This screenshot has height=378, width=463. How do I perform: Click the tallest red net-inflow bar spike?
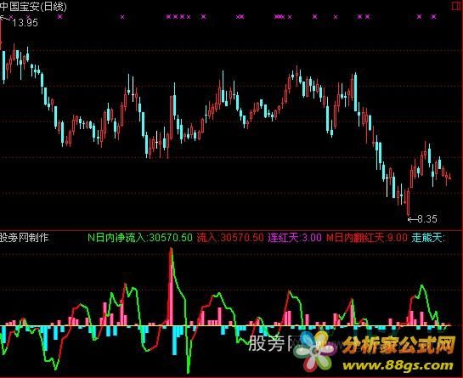(x=171, y=287)
